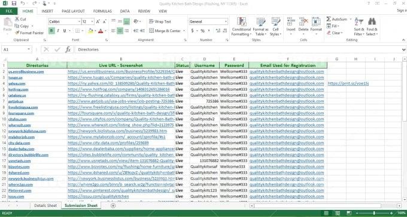Open the us.enrollbusiness.com directory link
Image resolution: width=407 pixels, height=217 pixels.
26,72
